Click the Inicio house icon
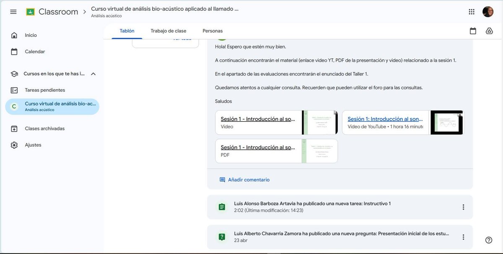This screenshot has height=254, width=503. click(x=14, y=35)
